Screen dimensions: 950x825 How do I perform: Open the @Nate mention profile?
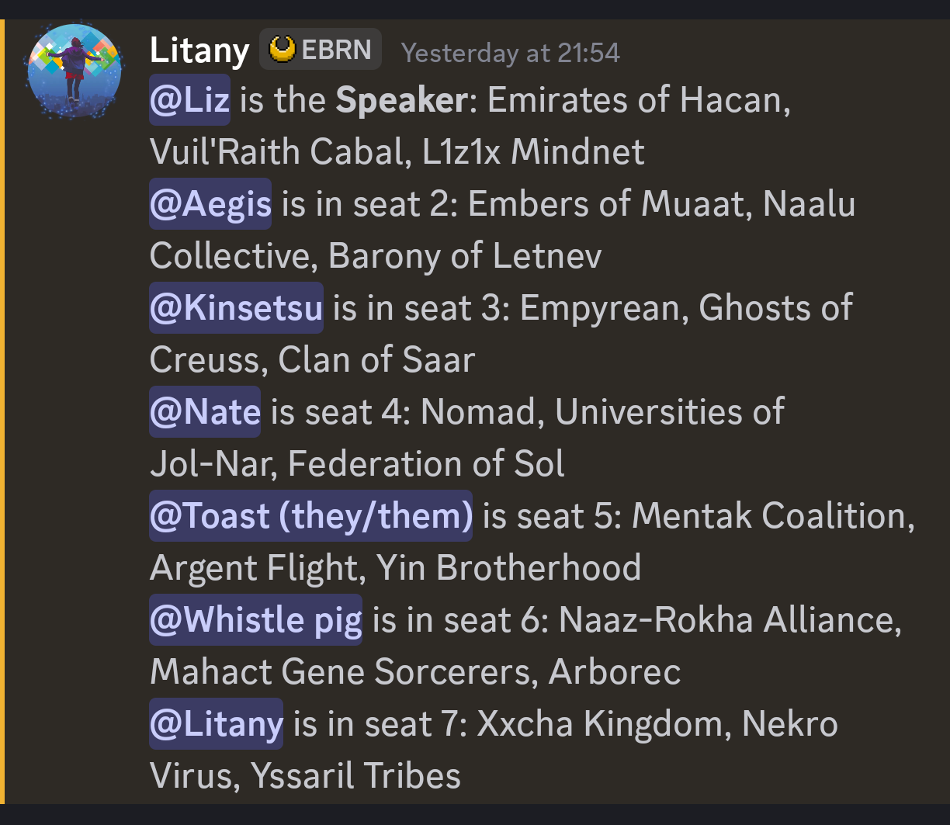click(205, 411)
